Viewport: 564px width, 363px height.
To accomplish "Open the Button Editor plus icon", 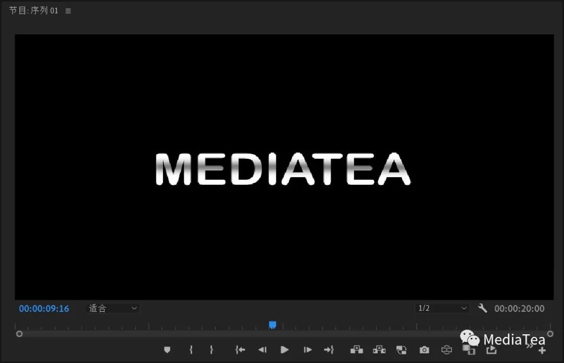I will [542, 350].
